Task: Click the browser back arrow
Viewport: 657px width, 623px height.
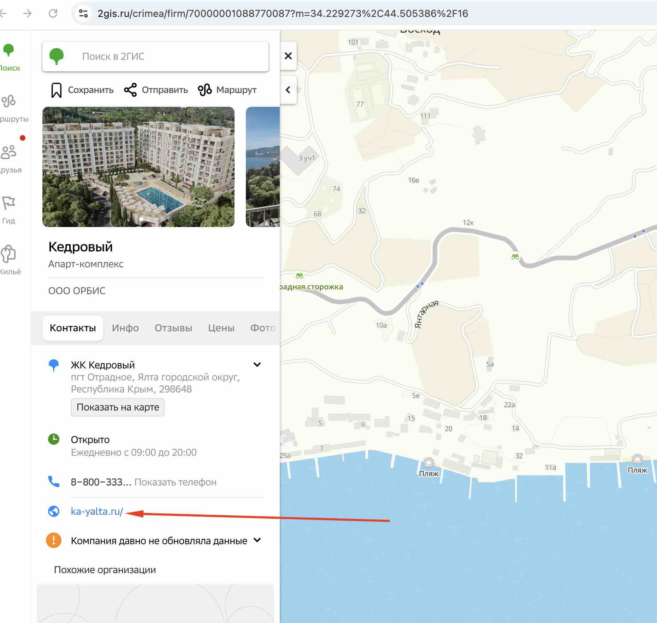Action: tap(3, 13)
